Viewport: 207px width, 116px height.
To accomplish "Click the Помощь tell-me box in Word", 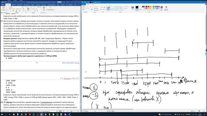I will click(x=69, y=5).
